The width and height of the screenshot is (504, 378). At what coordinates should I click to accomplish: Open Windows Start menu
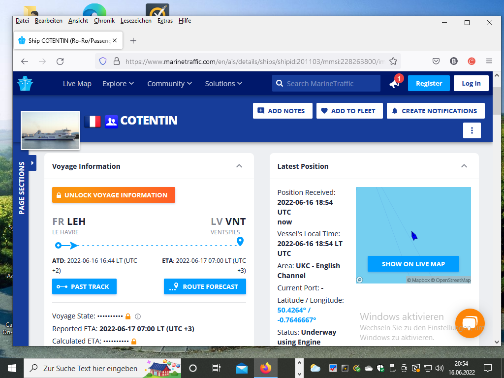(x=12, y=368)
